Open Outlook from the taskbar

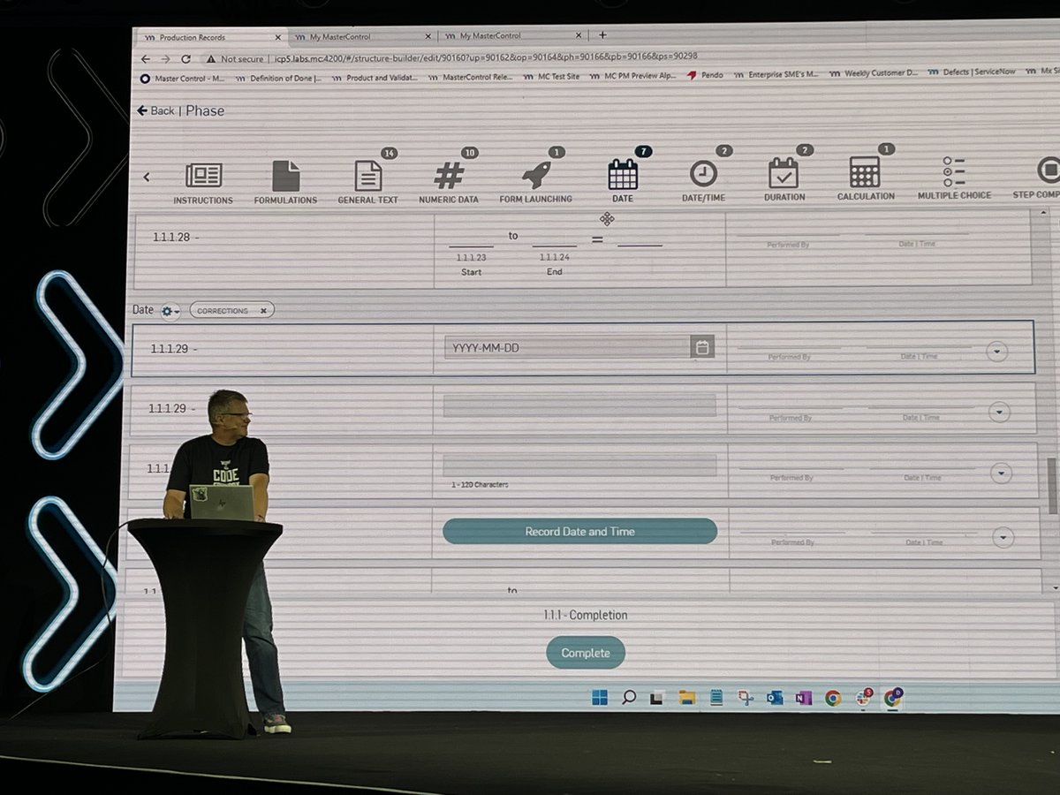click(775, 698)
